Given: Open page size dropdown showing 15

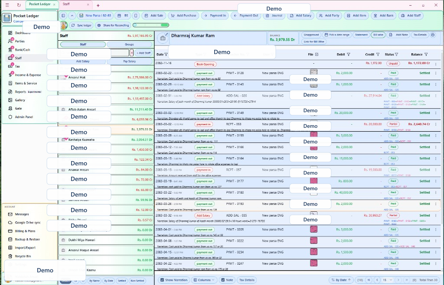Looking at the screenshot, I should coord(387,280).
